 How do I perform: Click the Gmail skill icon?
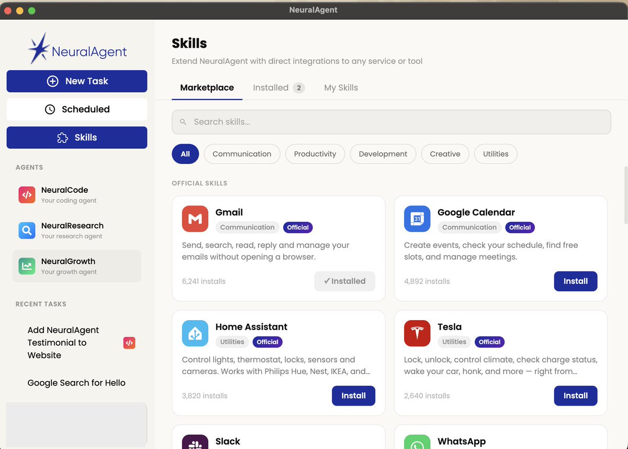(195, 218)
